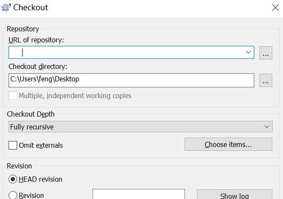Click into the Checkout directory path field
This screenshot has height=199, width=283.
131,80
